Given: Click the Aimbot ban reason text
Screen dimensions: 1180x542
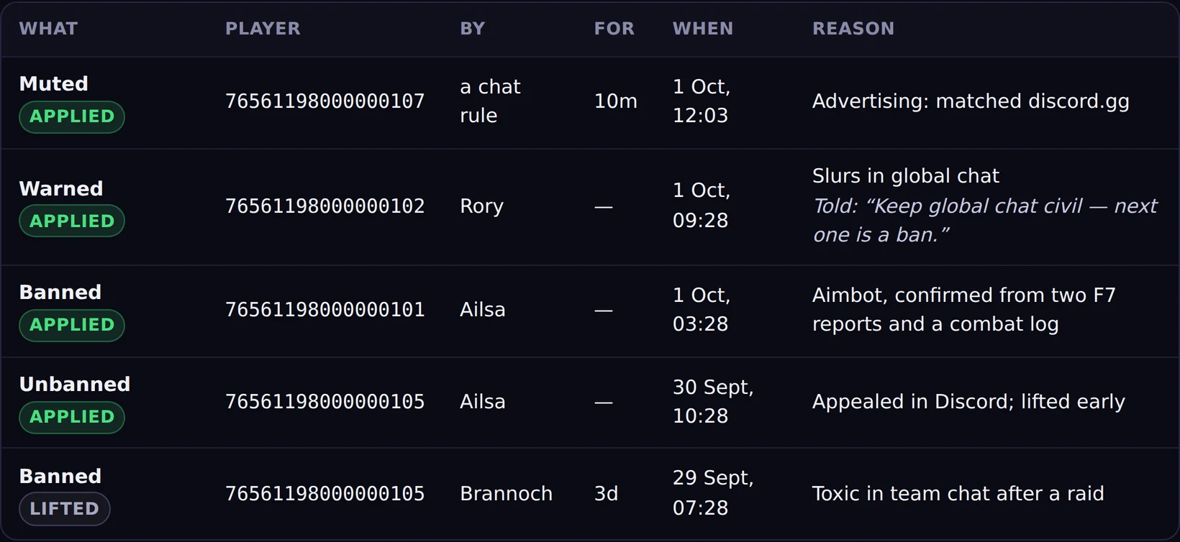Looking at the screenshot, I should 964,310.
